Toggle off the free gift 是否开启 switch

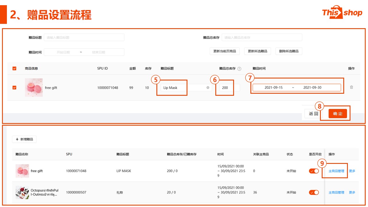click(x=314, y=171)
